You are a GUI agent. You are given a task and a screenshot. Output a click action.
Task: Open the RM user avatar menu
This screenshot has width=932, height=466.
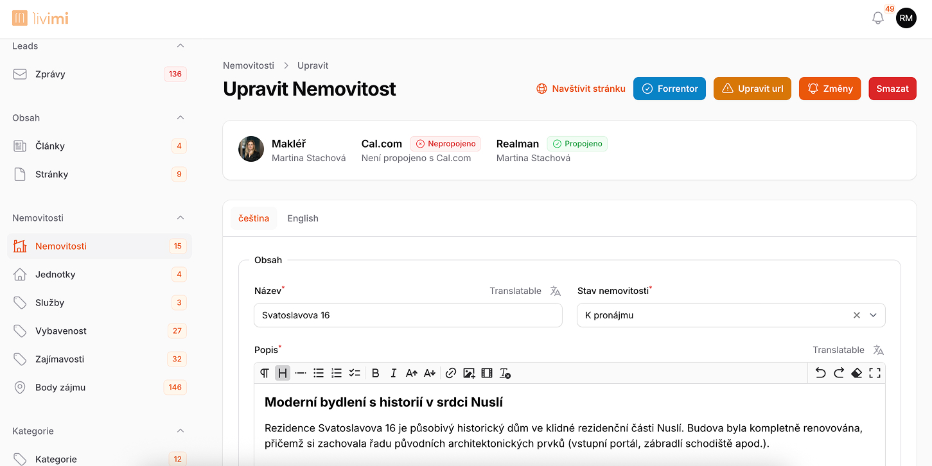coord(906,18)
